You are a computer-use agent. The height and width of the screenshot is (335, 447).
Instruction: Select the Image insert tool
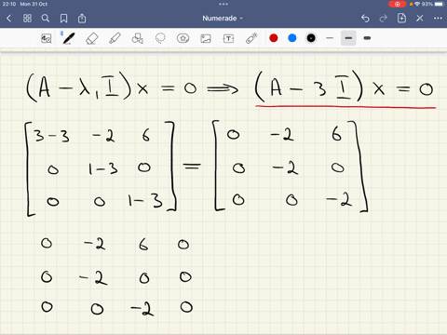(x=206, y=38)
